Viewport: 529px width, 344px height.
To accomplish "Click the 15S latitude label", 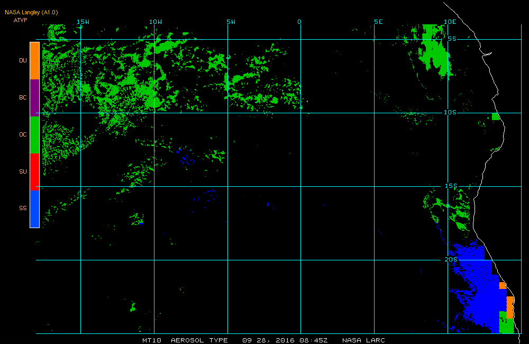I will tap(451, 186).
